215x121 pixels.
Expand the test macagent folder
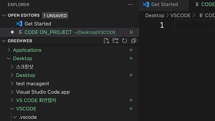[12, 84]
